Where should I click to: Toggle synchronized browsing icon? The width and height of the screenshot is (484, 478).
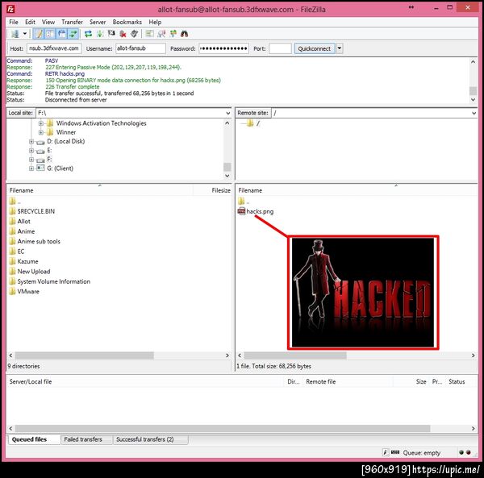[x=173, y=34]
